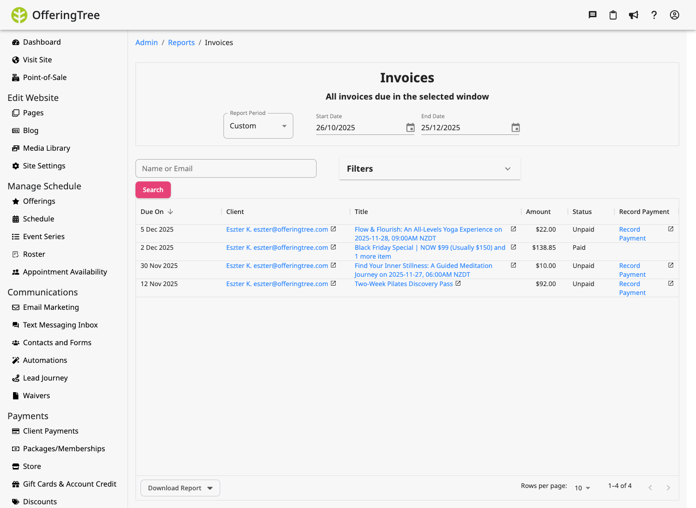Select Email Marketing under Communications
The width and height of the screenshot is (696, 508).
click(51, 307)
